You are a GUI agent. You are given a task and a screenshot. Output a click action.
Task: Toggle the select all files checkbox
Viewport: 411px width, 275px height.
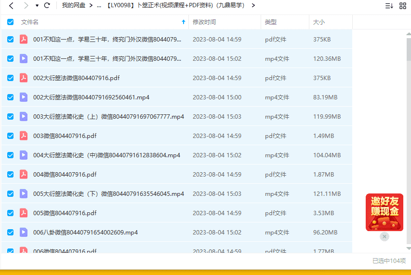click(x=11, y=22)
